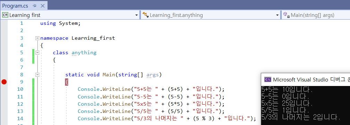This screenshot has height=125, width=350.
Task: Click line number 3 in the gutter
Action: click(22, 38)
